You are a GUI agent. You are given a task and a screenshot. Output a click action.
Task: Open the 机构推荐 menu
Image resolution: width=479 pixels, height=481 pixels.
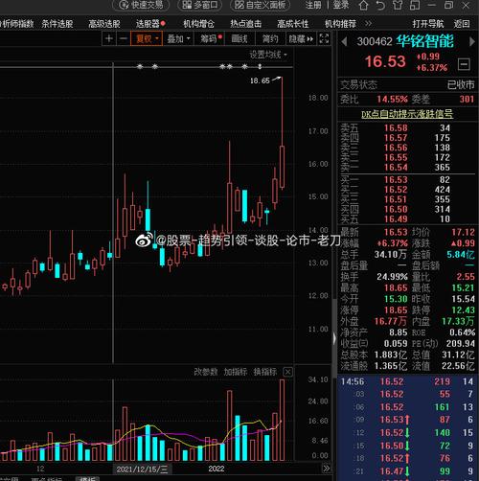point(340,24)
